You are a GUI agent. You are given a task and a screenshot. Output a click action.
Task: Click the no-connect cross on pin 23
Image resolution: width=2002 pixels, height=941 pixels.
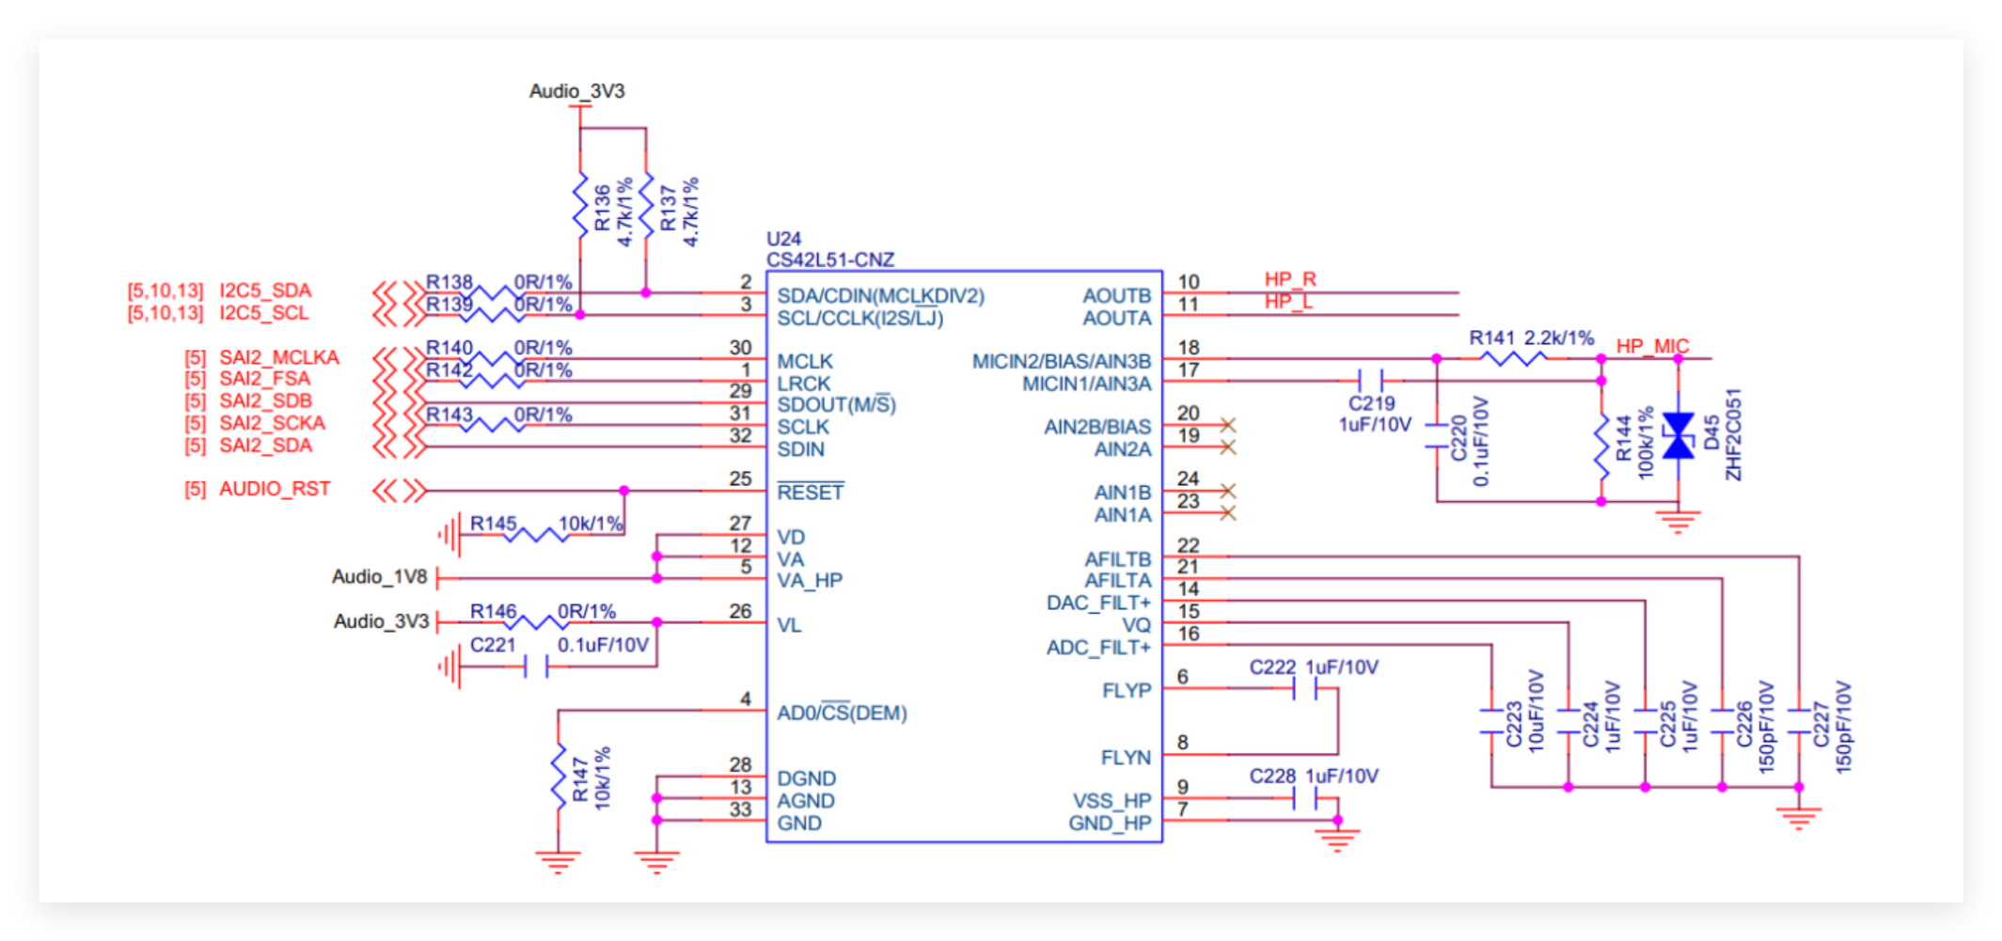(x=1227, y=513)
